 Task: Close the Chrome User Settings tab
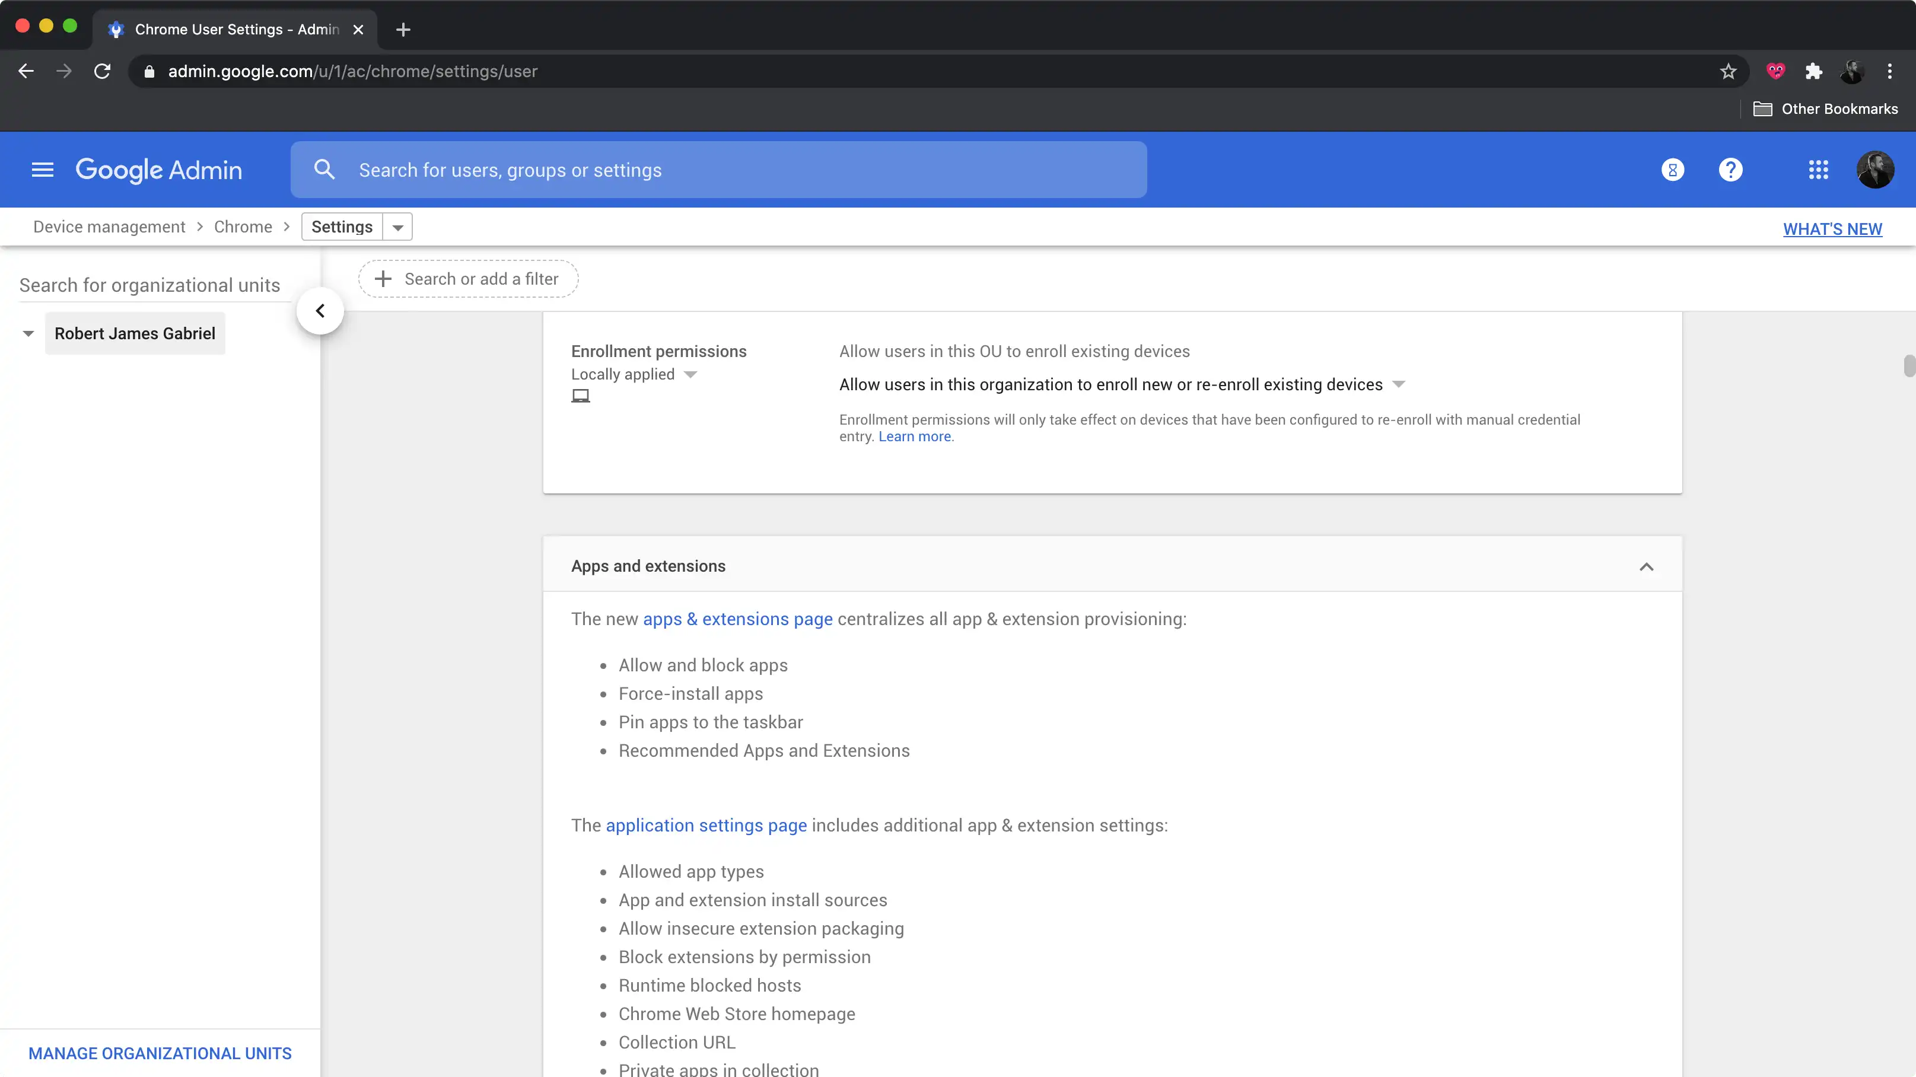coord(358,30)
